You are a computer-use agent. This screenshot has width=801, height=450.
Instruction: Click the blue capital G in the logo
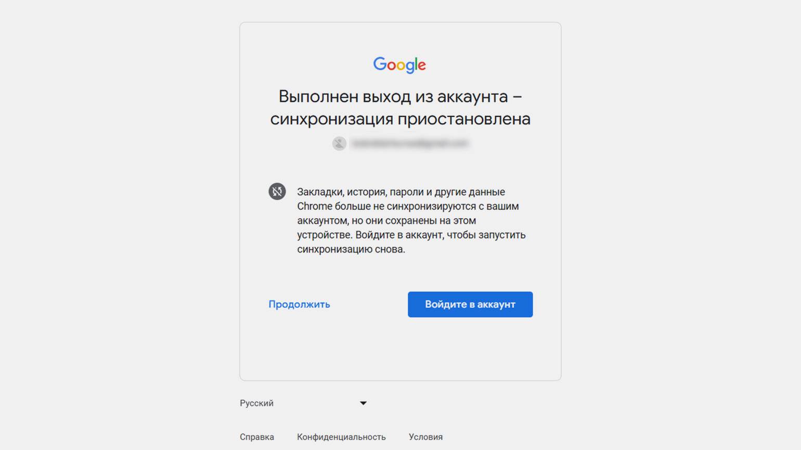[380, 64]
